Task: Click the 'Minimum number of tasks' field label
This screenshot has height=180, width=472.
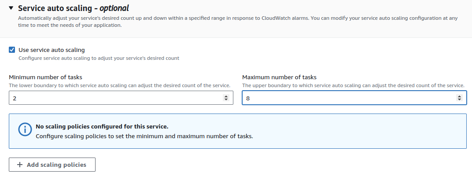Action: tap(45, 77)
